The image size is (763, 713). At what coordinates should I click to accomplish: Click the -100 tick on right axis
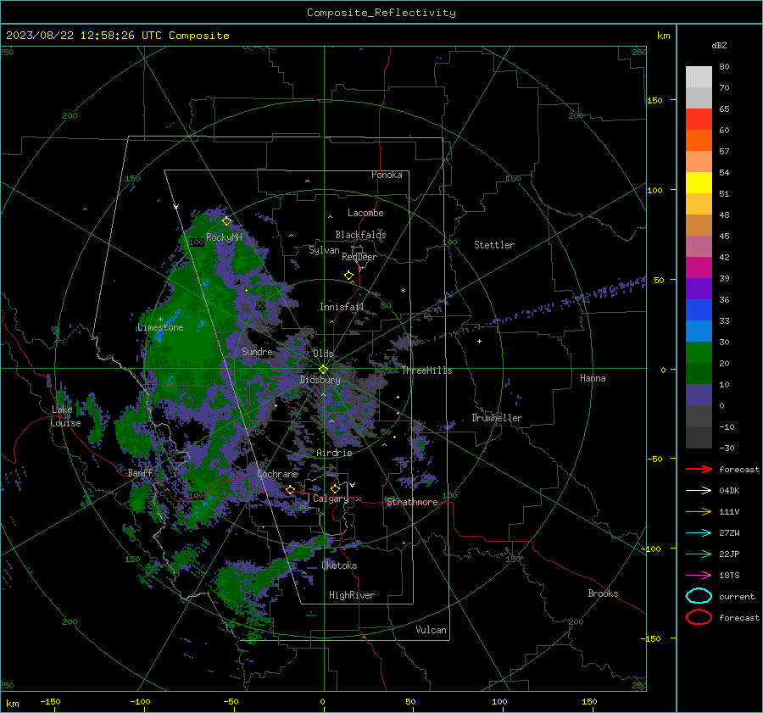click(x=650, y=549)
